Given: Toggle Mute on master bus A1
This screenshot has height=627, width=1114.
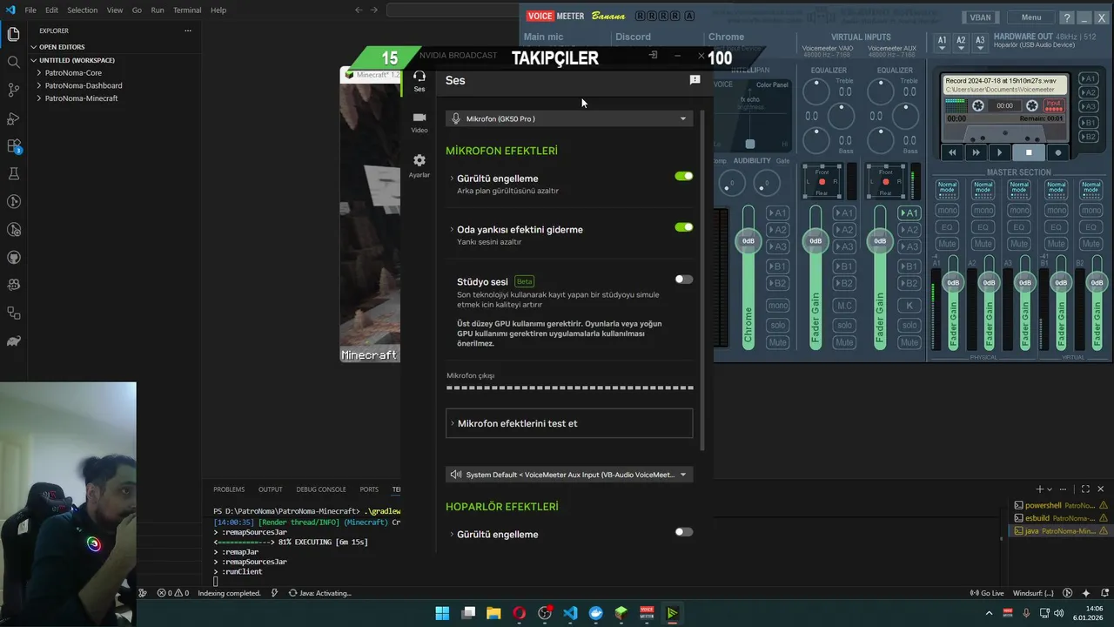Looking at the screenshot, I should 947,244.
